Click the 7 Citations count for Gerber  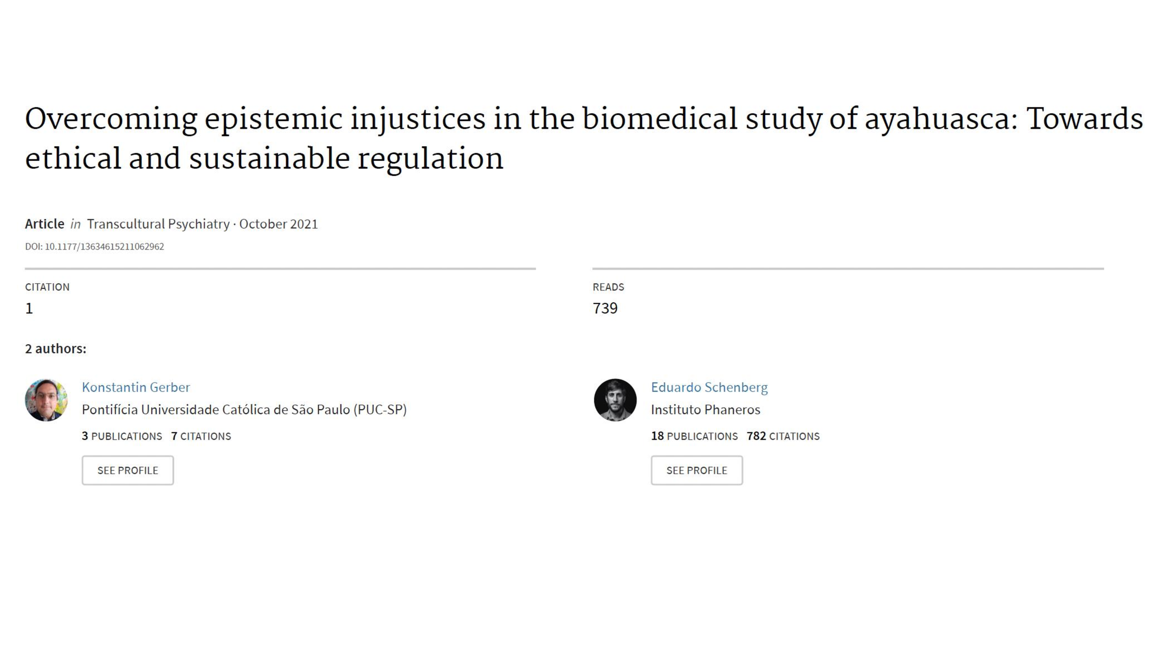201,436
